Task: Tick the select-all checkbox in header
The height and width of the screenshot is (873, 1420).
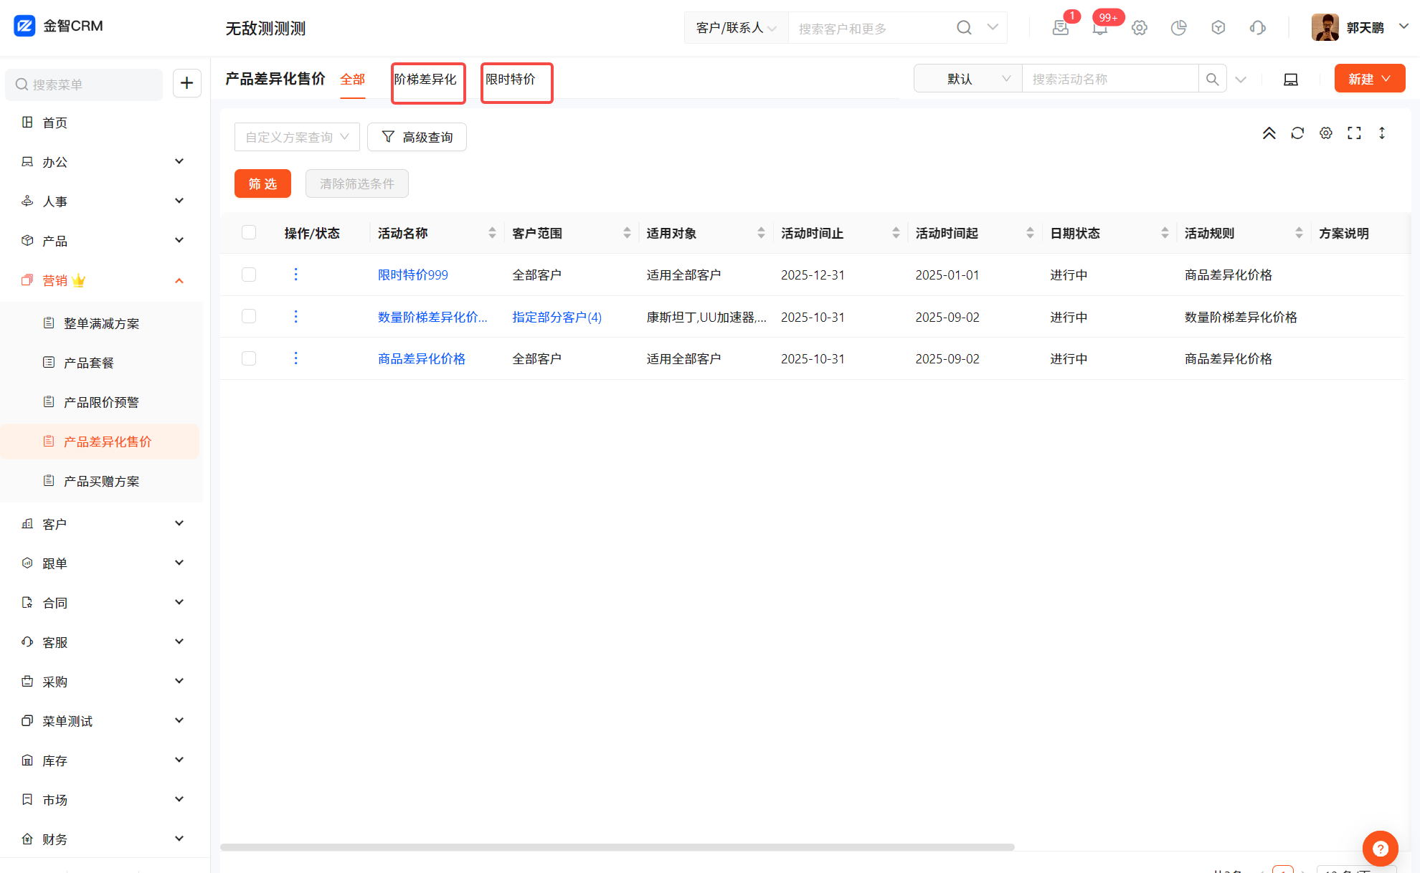Action: point(249,232)
